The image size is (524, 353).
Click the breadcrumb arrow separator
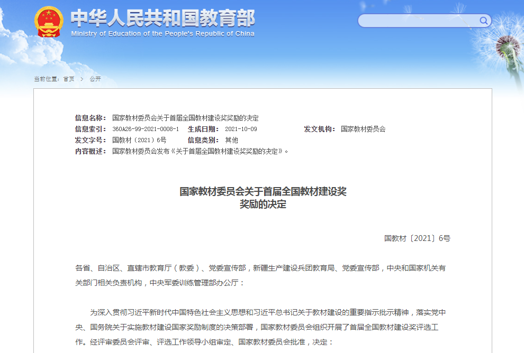coord(82,79)
